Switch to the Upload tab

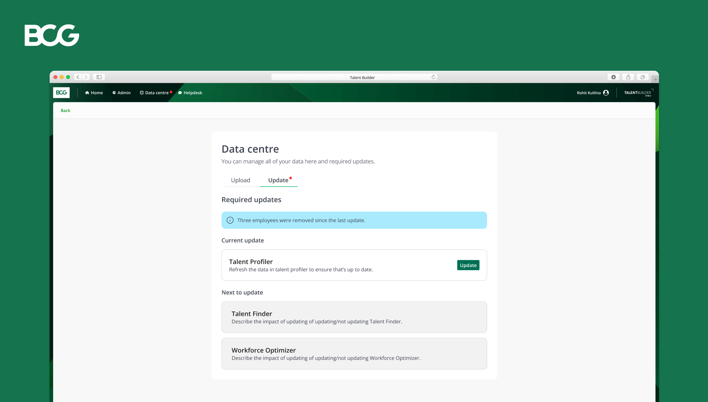(241, 180)
